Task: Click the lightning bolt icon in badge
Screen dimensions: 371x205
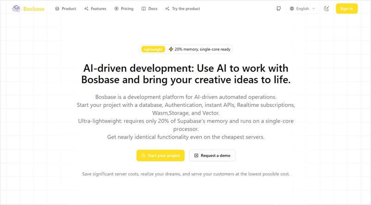Action: tap(171, 49)
